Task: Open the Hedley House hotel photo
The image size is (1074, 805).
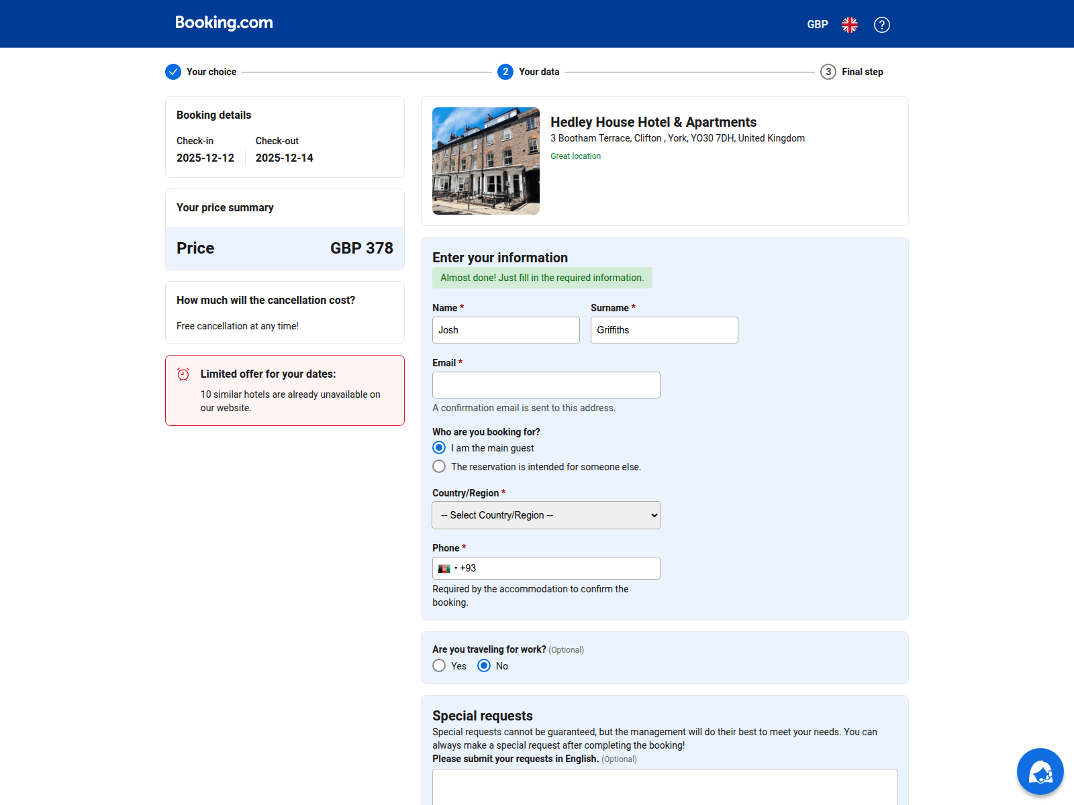Action: pos(486,161)
